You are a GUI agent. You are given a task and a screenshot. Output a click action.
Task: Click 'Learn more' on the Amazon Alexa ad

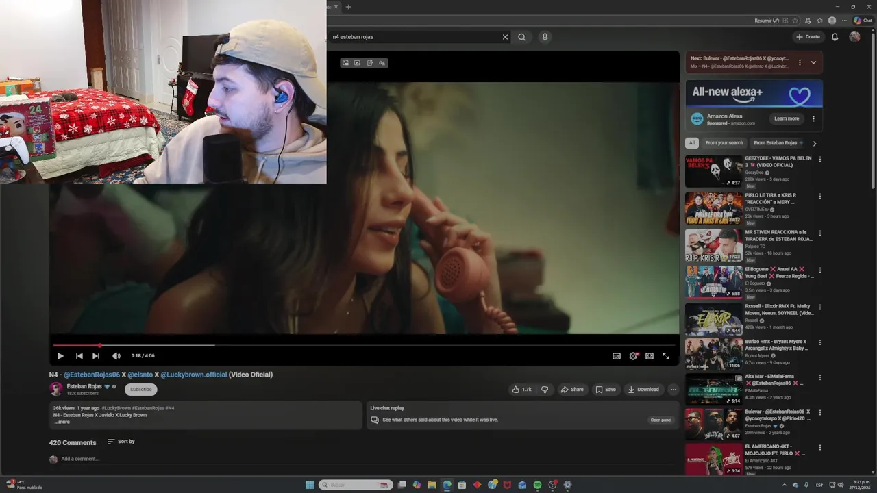(x=787, y=118)
